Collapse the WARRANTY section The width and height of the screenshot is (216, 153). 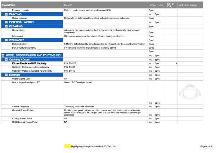(x=6, y=40)
